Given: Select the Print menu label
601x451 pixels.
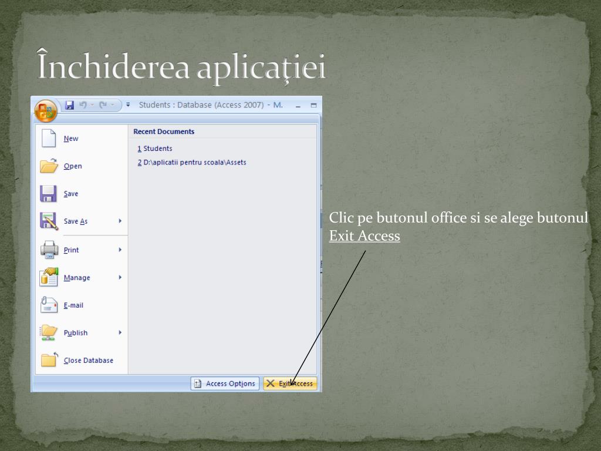Looking at the screenshot, I should [x=71, y=250].
